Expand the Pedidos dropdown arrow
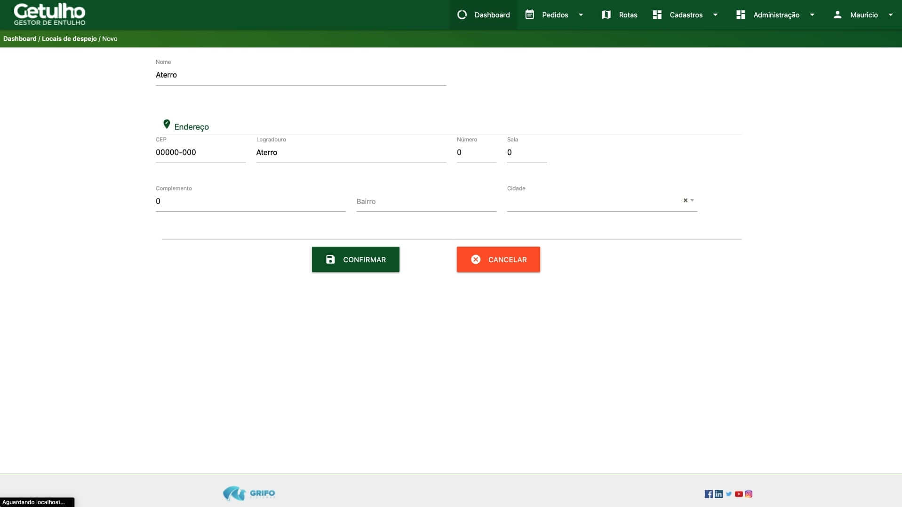Screen dimensions: 902x507 (581, 15)
